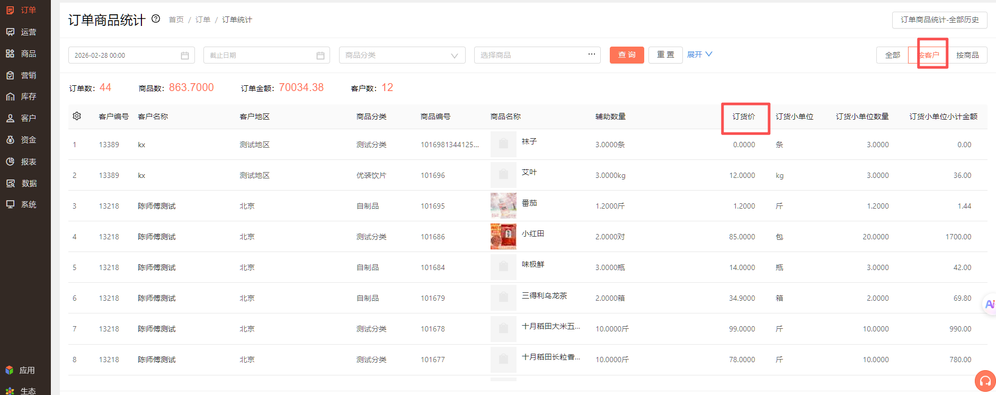Viewport: 996px width, 395px height.
Task: Switch to the 全部 view tab
Action: point(893,55)
